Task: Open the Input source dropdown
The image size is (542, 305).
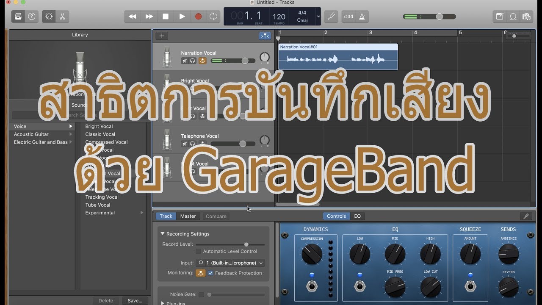Action: 230,263
